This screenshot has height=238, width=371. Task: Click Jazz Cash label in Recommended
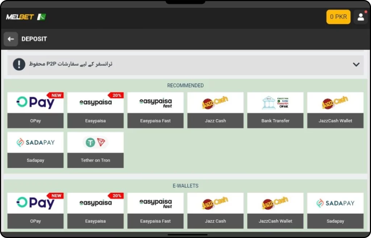(x=215, y=121)
